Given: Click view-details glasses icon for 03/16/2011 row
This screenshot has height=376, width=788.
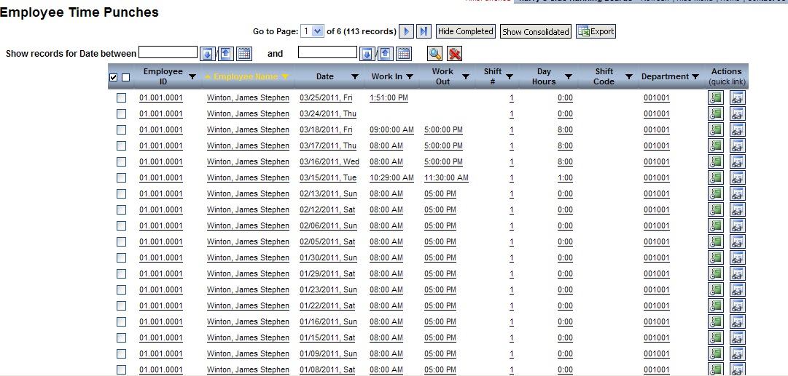Looking at the screenshot, I should click(x=737, y=161).
